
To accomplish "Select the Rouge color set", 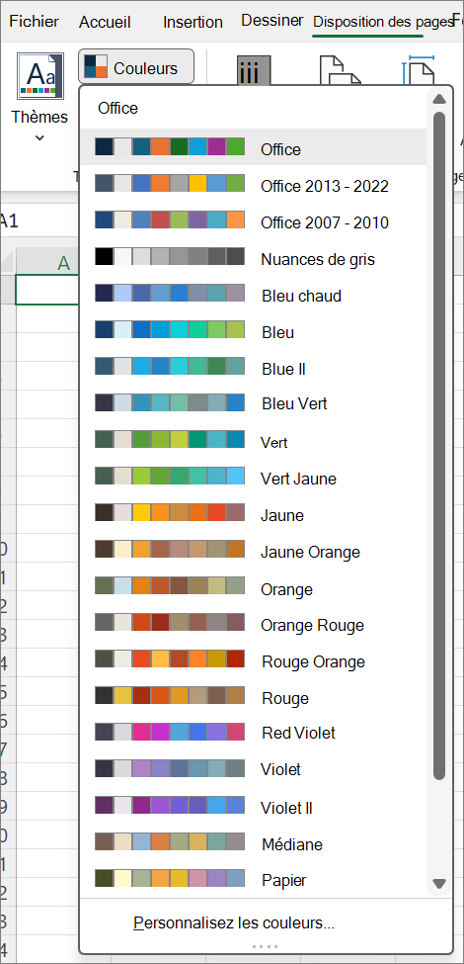I will coord(254,697).
